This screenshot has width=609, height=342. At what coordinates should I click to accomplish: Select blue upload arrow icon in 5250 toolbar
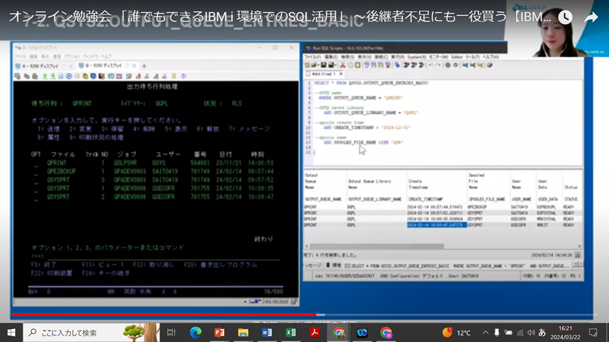coord(45,76)
